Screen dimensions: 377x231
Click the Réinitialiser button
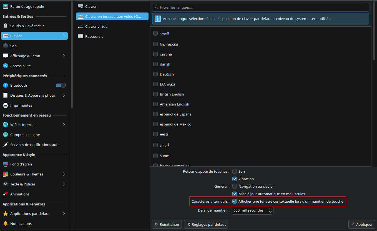click(167, 224)
